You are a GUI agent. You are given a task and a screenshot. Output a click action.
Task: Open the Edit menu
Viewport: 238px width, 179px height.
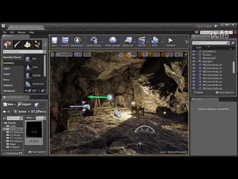point(12,32)
